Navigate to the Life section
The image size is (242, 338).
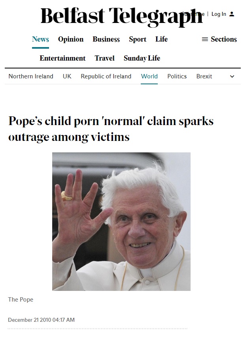click(161, 39)
